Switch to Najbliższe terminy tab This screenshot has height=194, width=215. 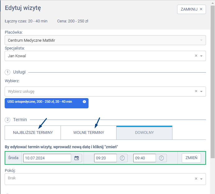coord(33,133)
